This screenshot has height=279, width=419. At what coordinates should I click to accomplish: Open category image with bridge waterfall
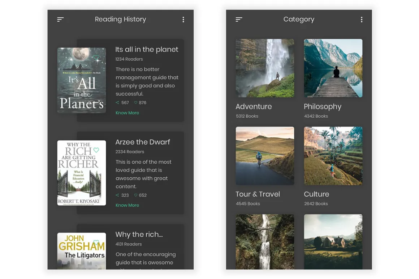click(x=265, y=242)
